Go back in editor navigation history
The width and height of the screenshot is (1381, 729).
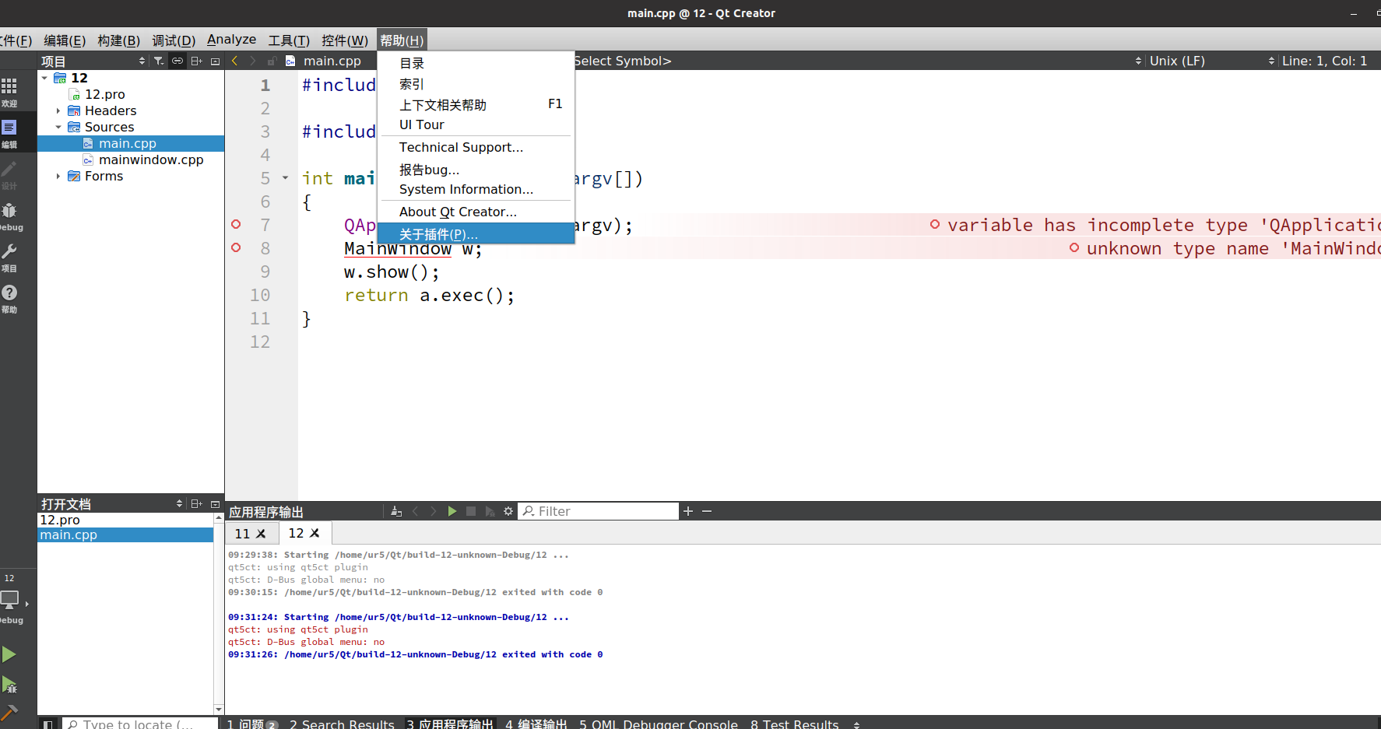tap(235, 61)
